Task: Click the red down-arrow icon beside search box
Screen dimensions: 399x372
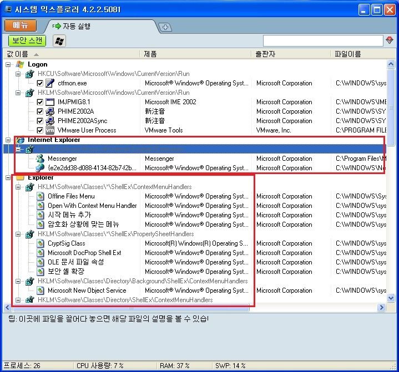Action: 390,40
